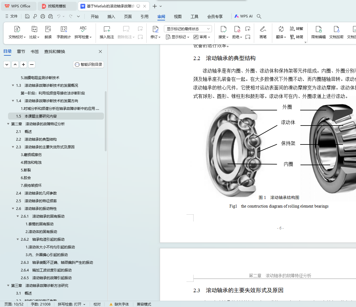Image resolution: width=356 pixels, height=307 pixels.
Task: Jump to outline item 2.5 滚动轴承的特征频率
Action: point(36,201)
